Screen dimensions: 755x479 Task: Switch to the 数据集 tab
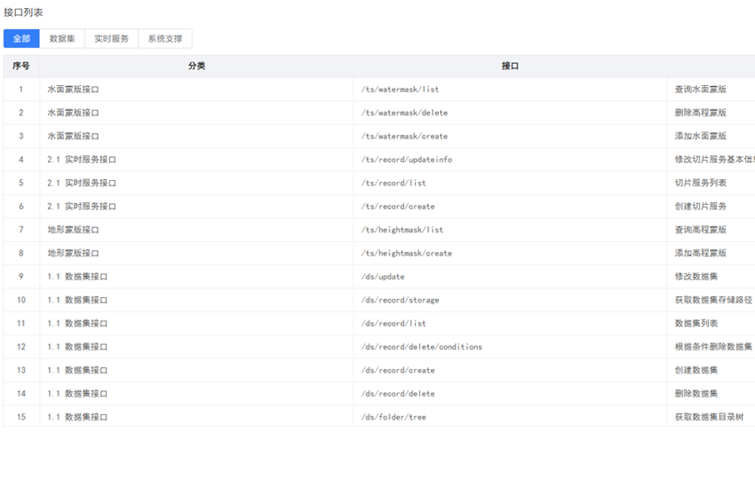point(62,39)
